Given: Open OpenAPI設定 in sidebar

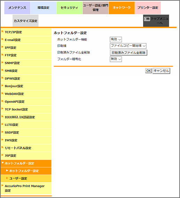Looking at the screenshot, I should [26, 102].
